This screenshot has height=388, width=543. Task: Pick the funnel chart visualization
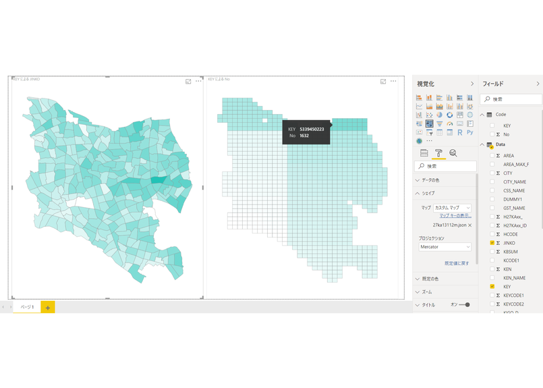(439, 123)
